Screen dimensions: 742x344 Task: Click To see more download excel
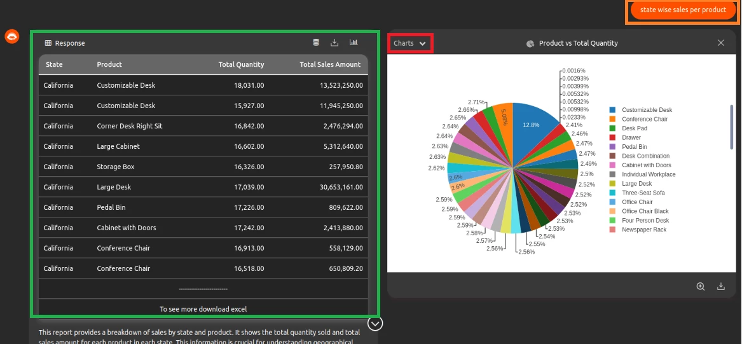coord(203,309)
